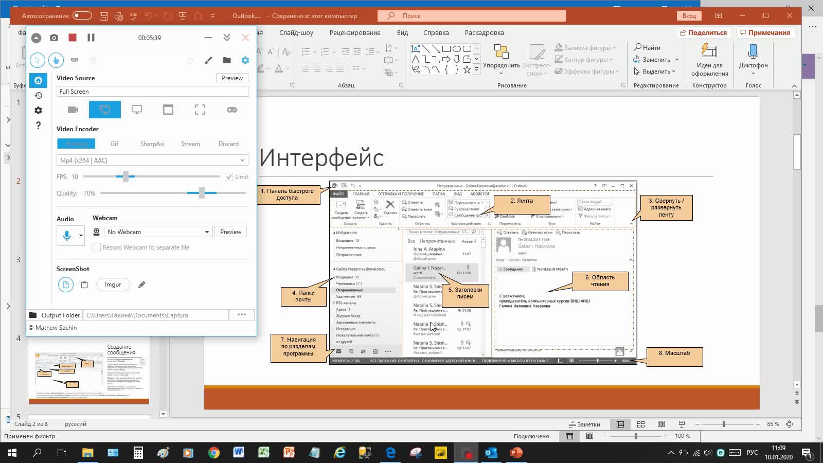Image resolution: width=823 pixels, height=463 pixels.
Task: Switch encoder to Gif tab
Action: coord(114,144)
